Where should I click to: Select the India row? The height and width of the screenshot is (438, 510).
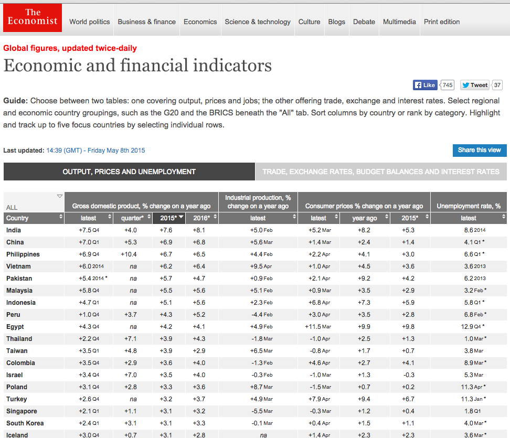[x=255, y=230]
